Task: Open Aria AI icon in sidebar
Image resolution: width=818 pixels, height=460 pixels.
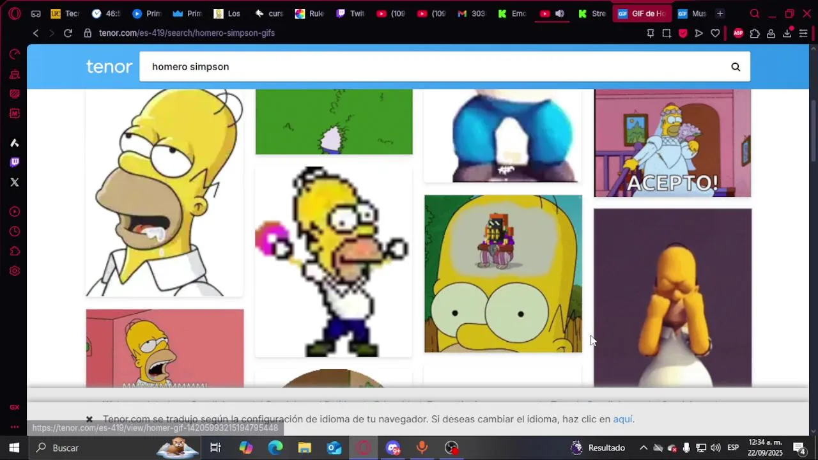Action: pos(14,142)
